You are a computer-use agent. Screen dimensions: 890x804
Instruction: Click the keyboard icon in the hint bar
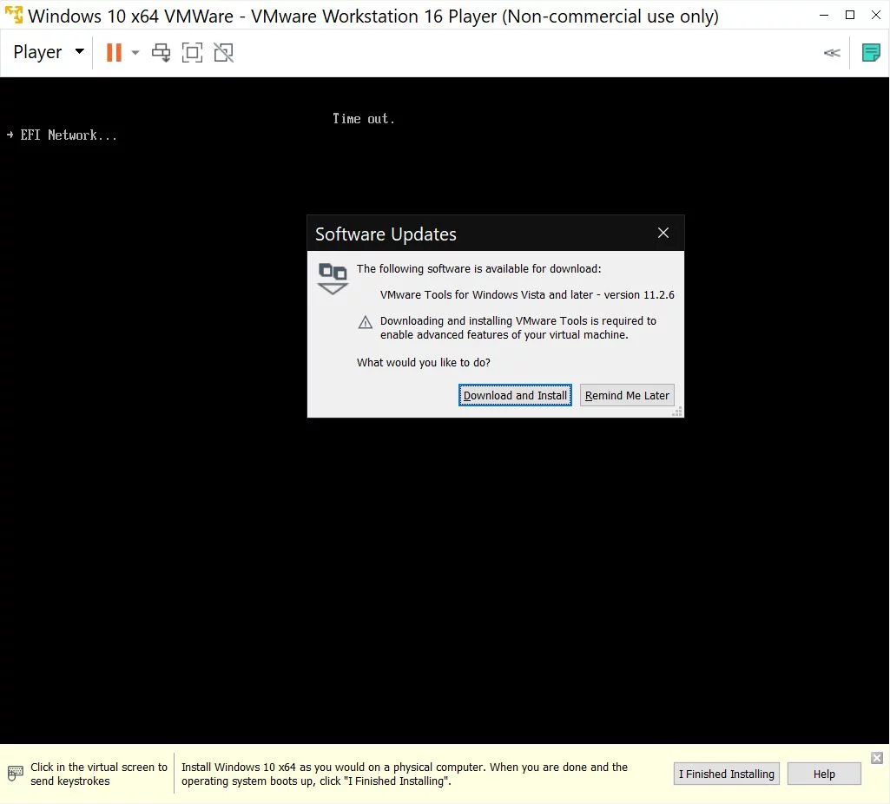point(16,773)
